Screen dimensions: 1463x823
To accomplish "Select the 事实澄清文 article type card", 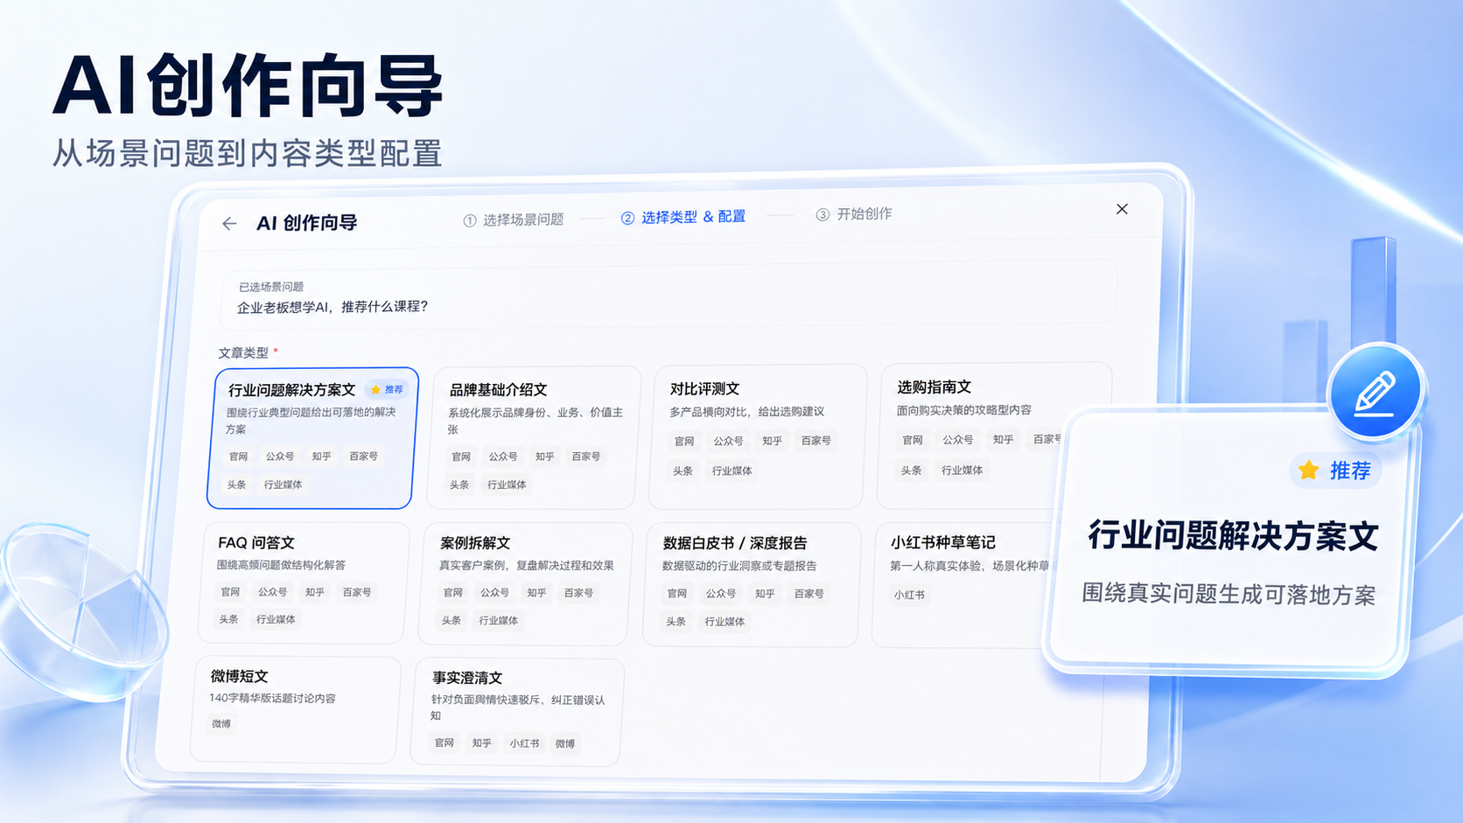I will click(x=518, y=712).
